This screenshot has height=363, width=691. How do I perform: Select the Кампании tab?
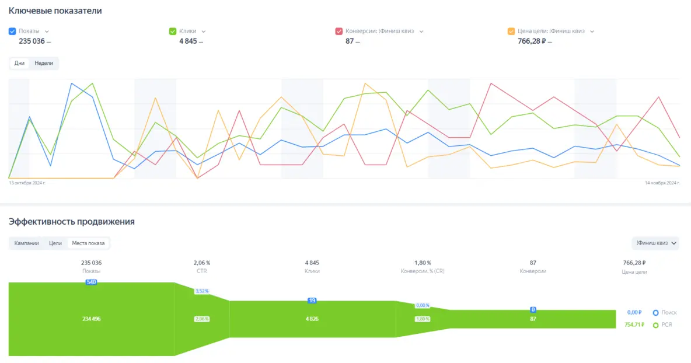click(26, 243)
